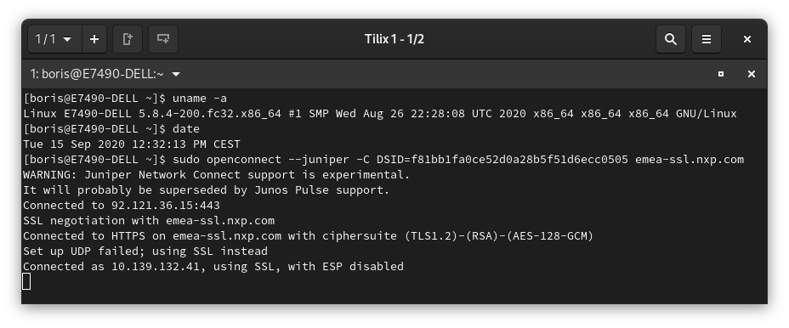
Task: Click the 92.121.36.15:443 address
Action: point(166,206)
